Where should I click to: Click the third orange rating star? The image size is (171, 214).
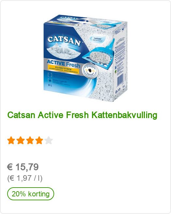pos(30,140)
